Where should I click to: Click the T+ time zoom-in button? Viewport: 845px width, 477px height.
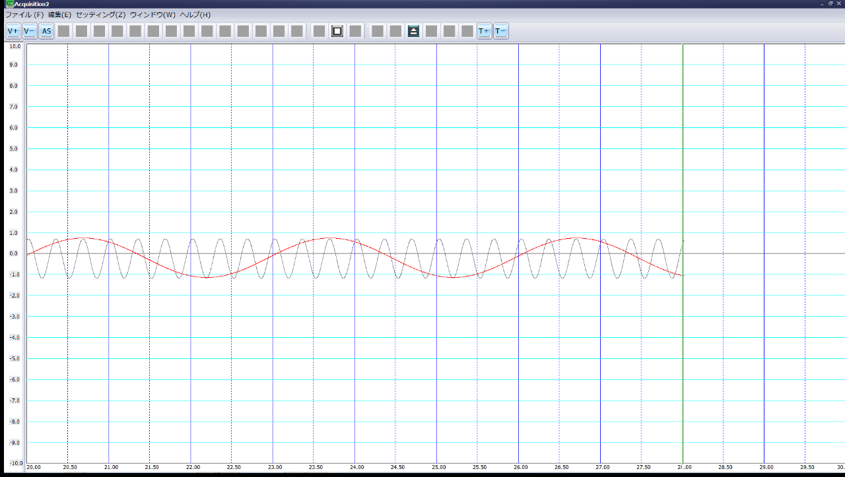[484, 31]
